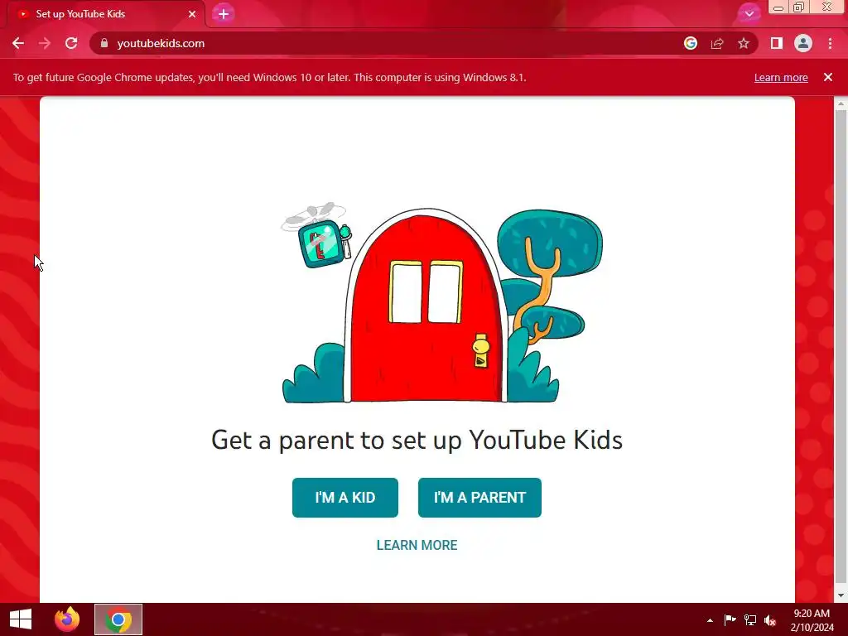Open the Learn more link in the update banner
The width and height of the screenshot is (848, 636).
click(x=781, y=77)
